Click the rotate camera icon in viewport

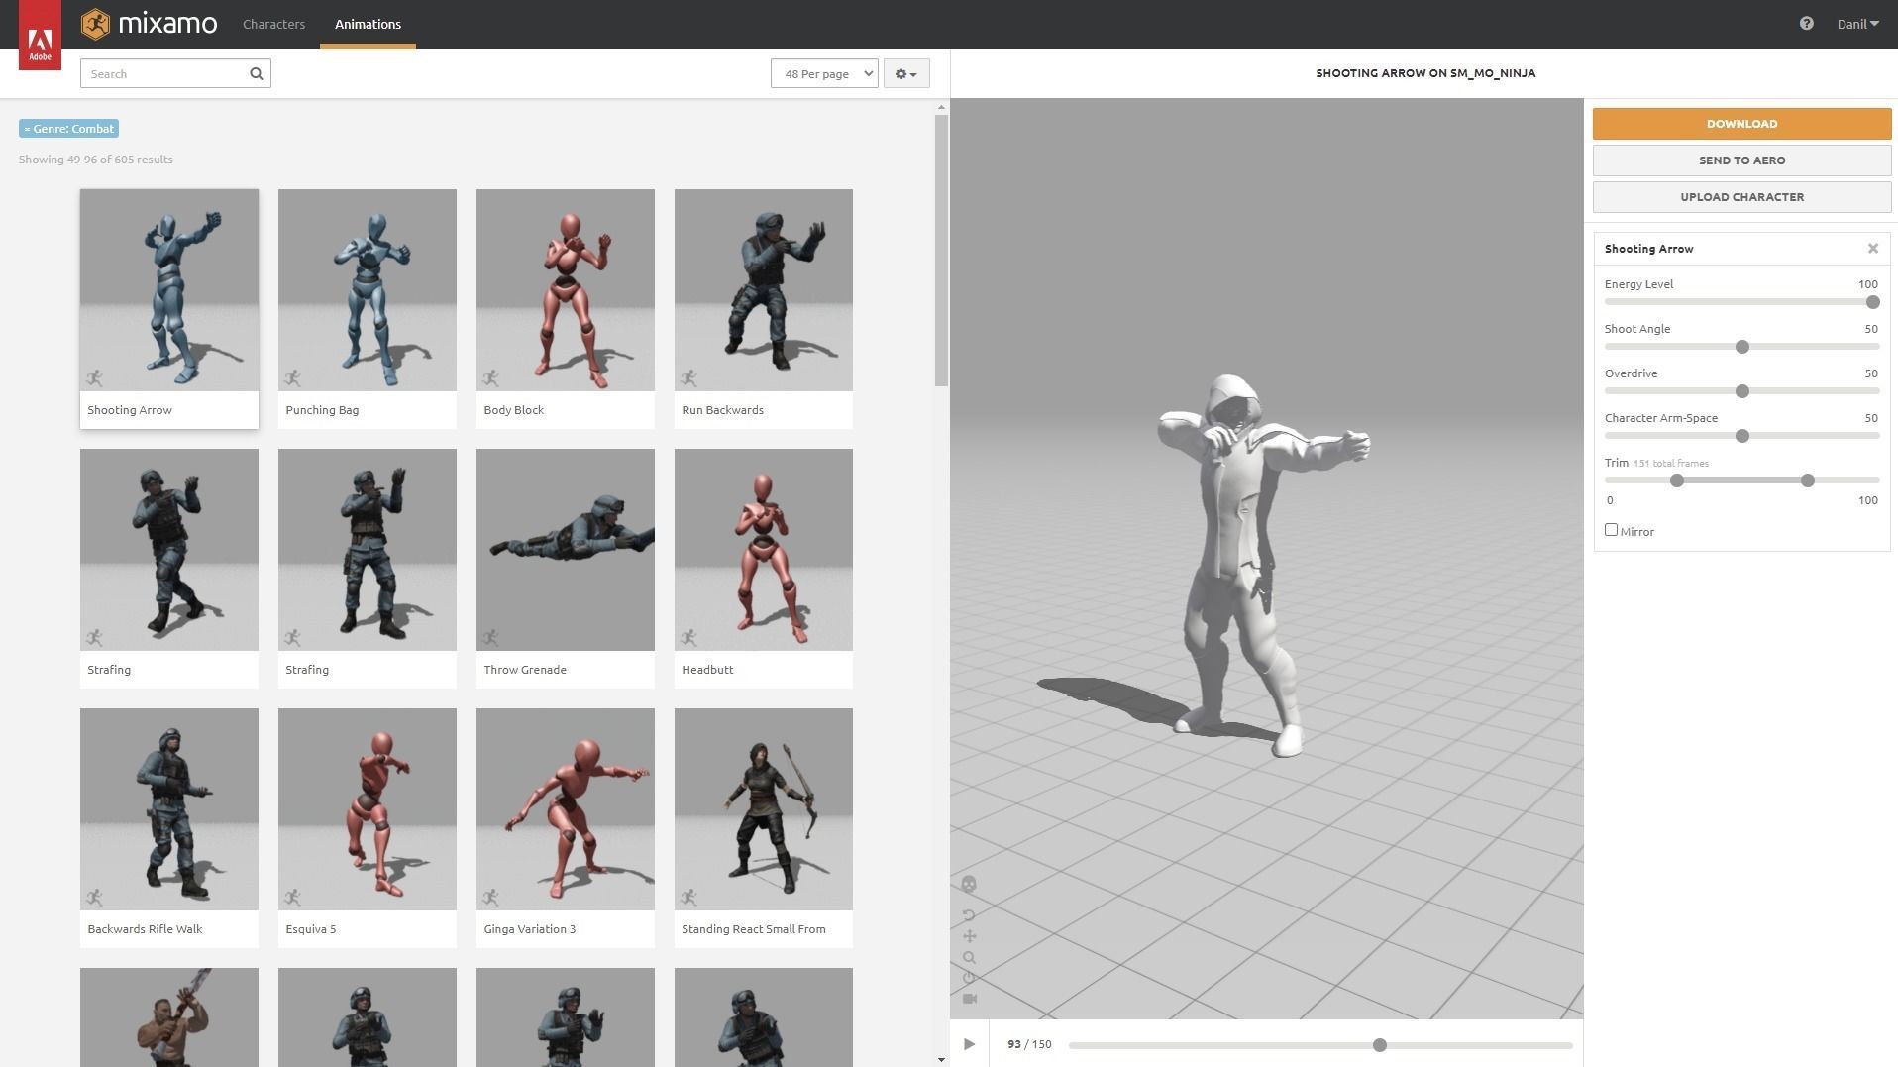(969, 915)
